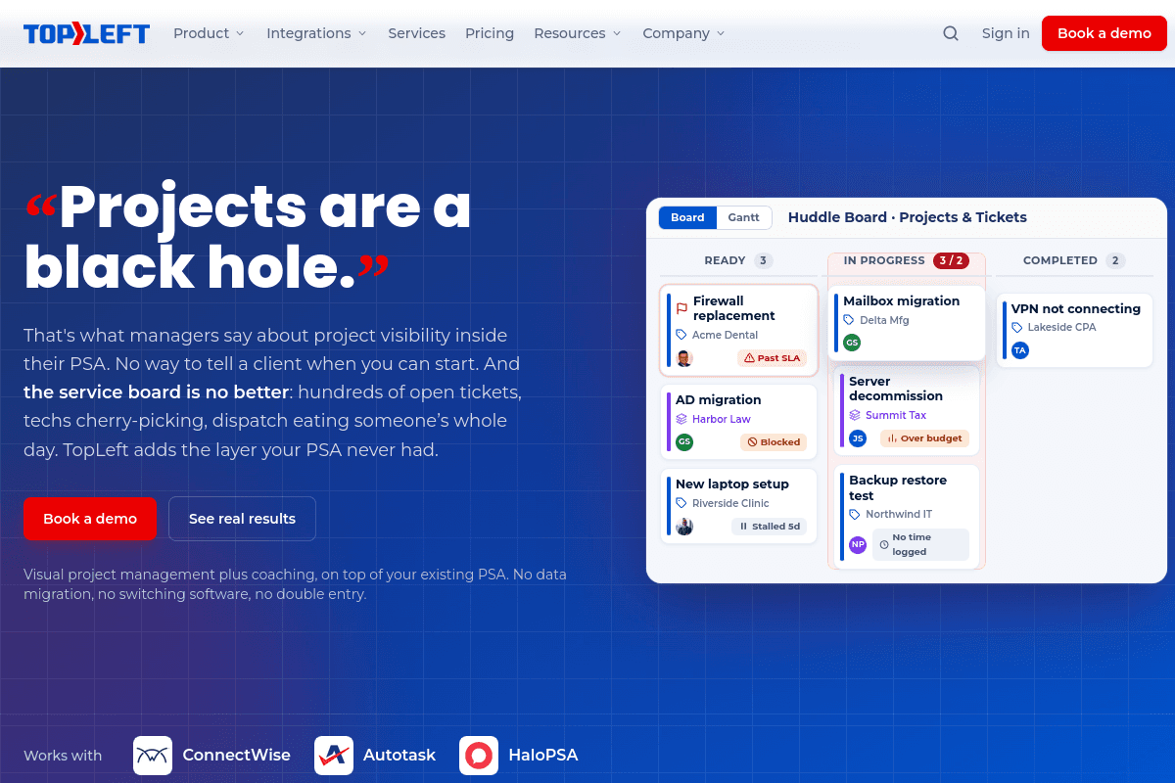Click the ConnectWise logo icon
1175x783 pixels.
click(x=153, y=756)
